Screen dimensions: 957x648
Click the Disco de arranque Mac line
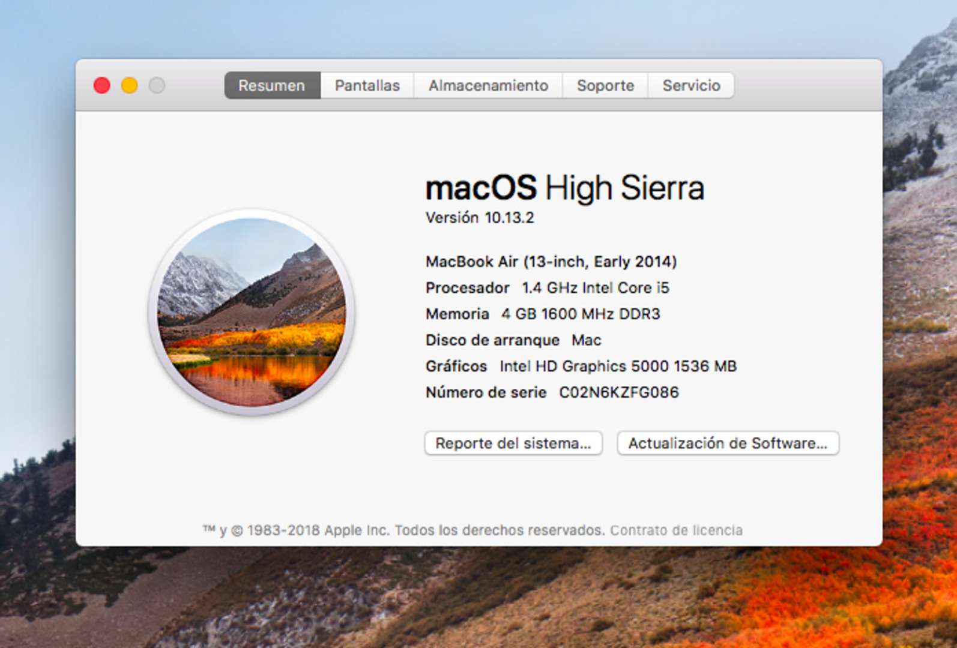click(513, 340)
